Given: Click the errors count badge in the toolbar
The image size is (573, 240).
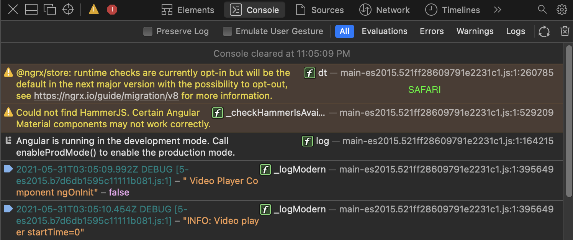Looking at the screenshot, I should click(x=112, y=9).
